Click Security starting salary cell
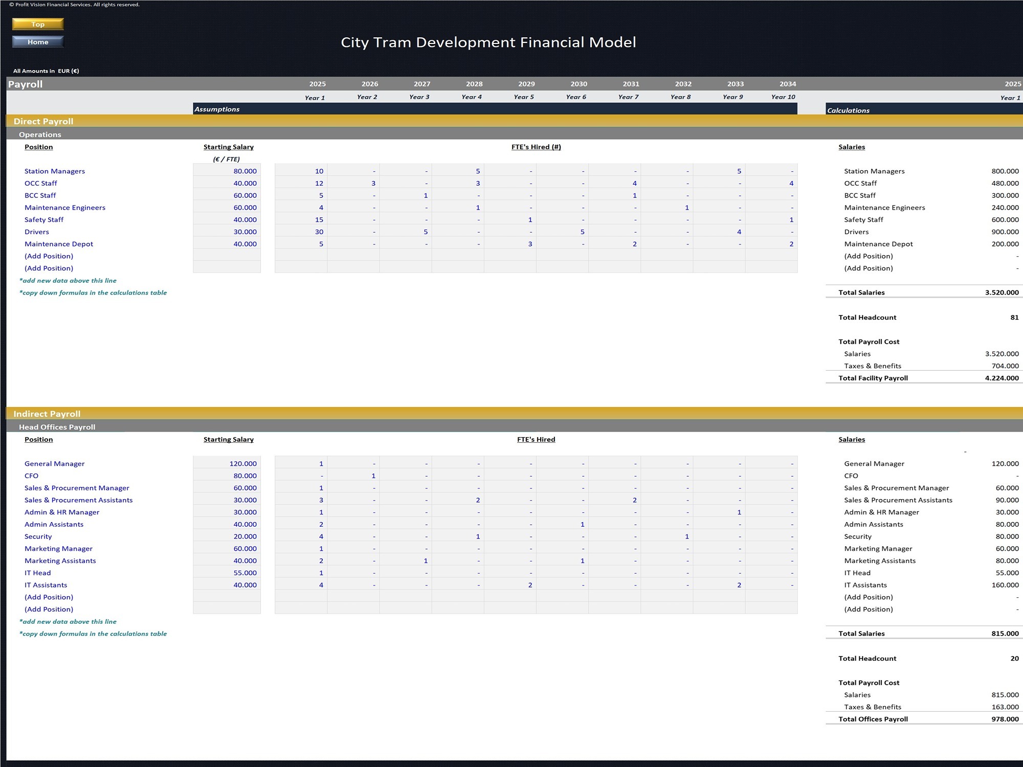 tap(227, 536)
